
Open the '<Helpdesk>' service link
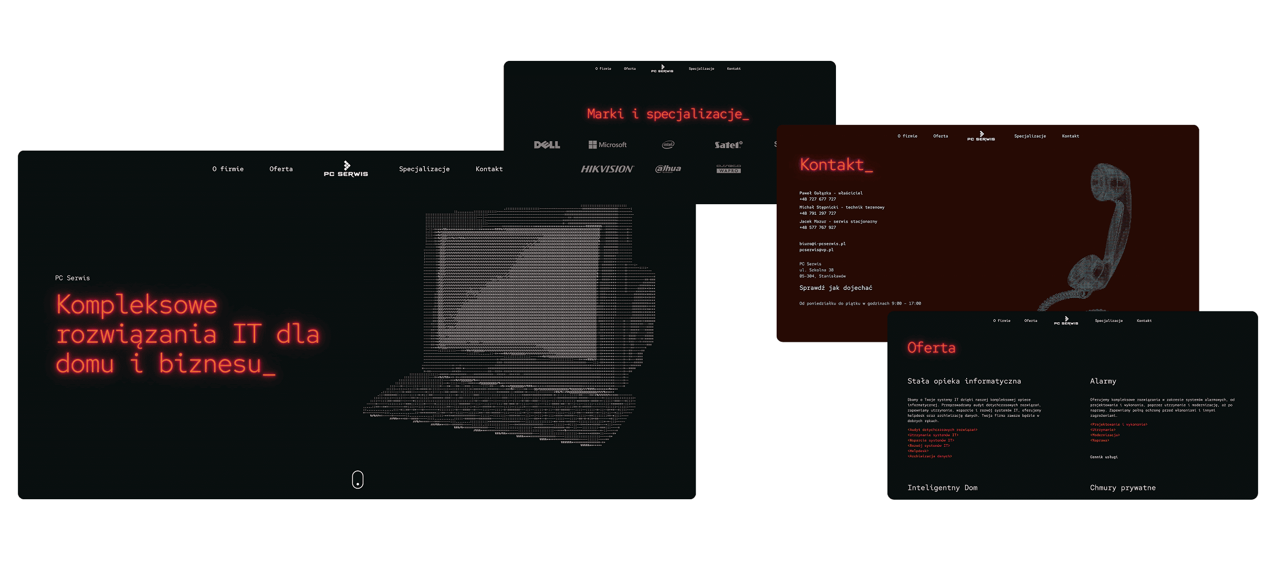pyautogui.click(x=917, y=451)
